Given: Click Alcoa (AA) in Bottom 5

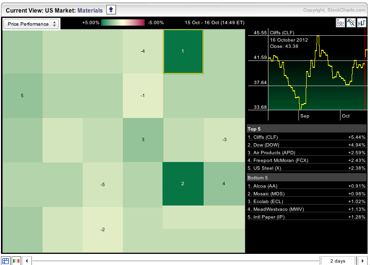Looking at the screenshot, I should 306,186.
